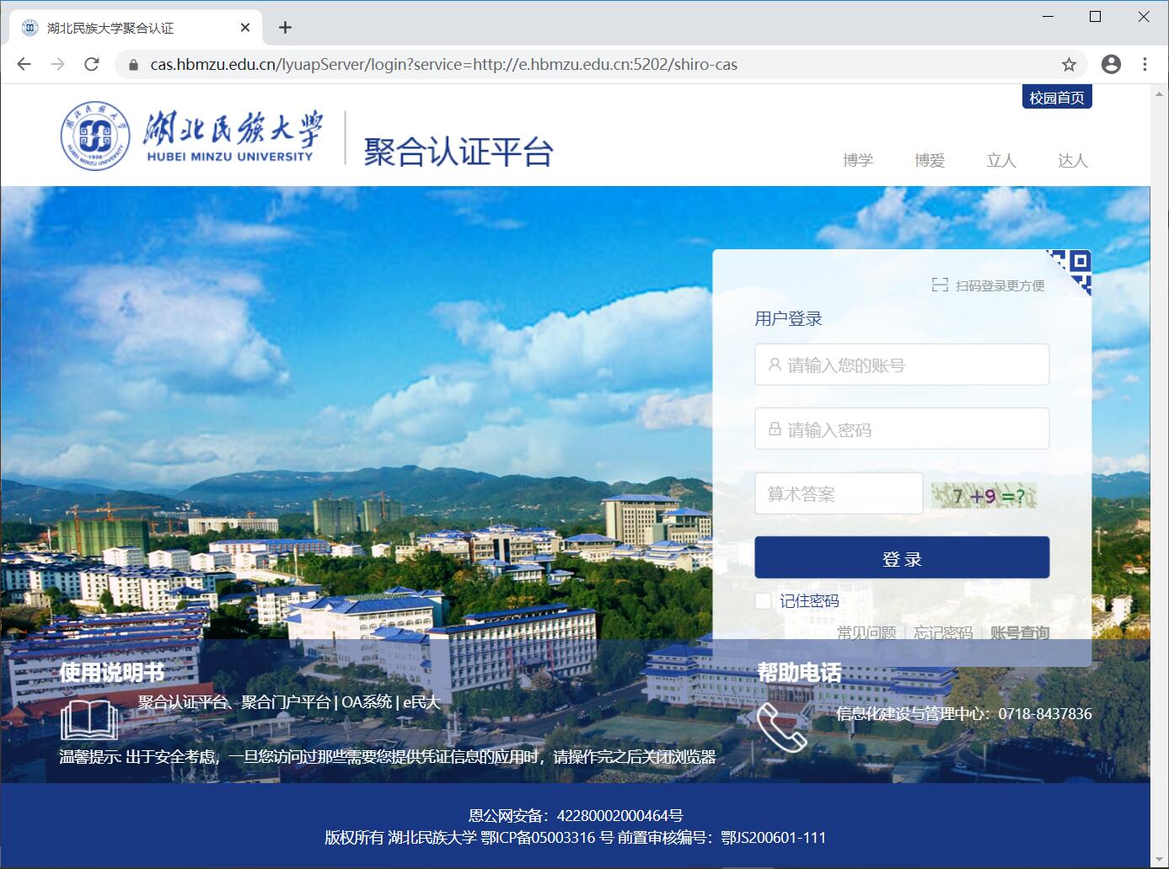Click the account input field
1169x869 pixels.
pyautogui.click(x=901, y=365)
